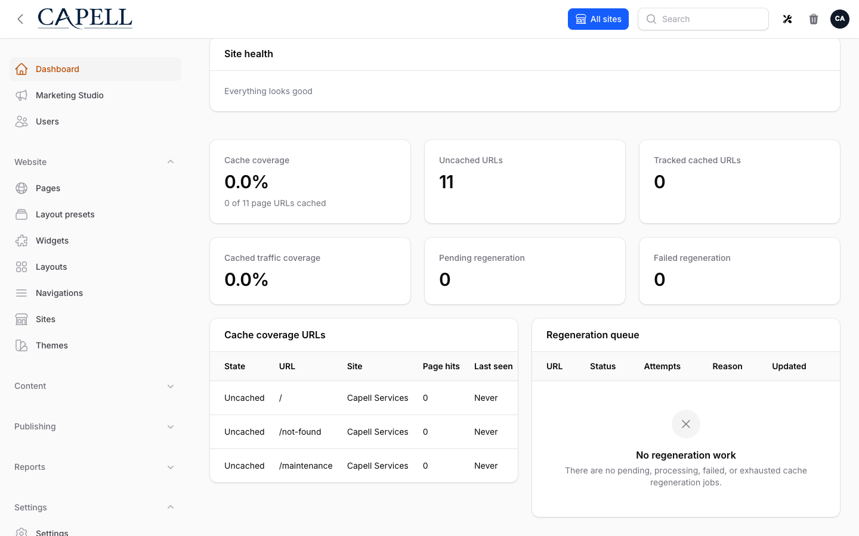Click the Layout presets stack icon
The height and width of the screenshot is (536, 859).
pyautogui.click(x=21, y=214)
